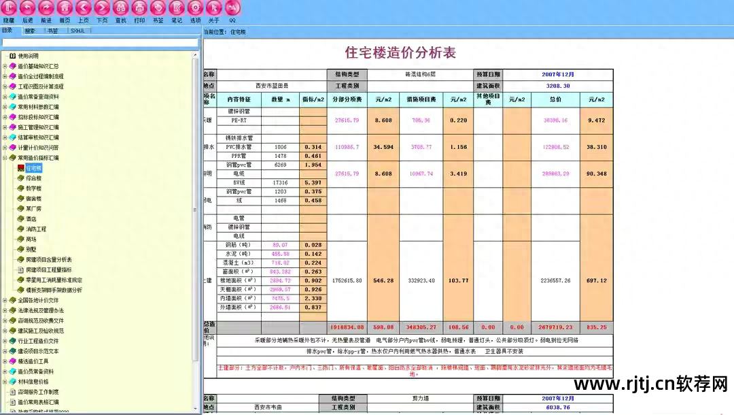Click the 房建项目工程量指标 document icon

pyautogui.click(x=20, y=270)
